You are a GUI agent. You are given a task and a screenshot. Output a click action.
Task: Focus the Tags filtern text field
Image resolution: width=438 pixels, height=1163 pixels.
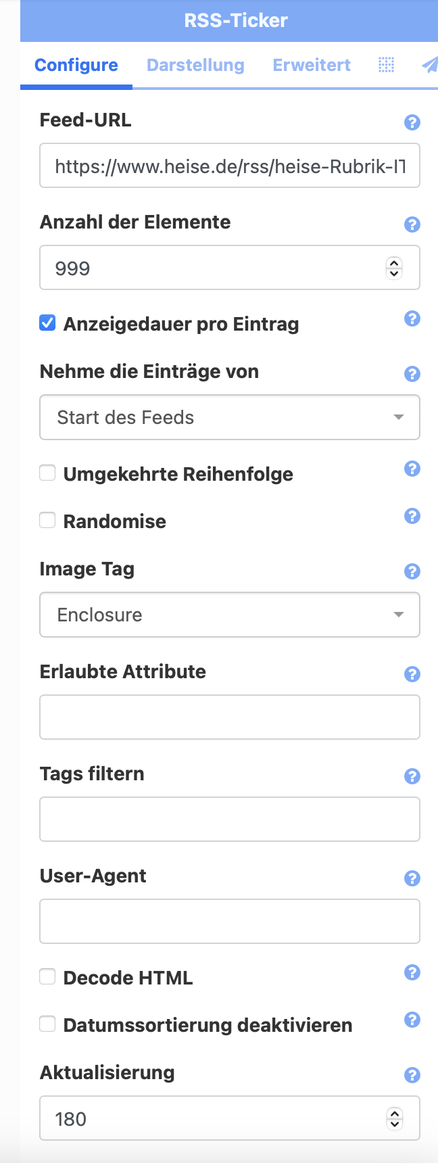click(x=230, y=820)
